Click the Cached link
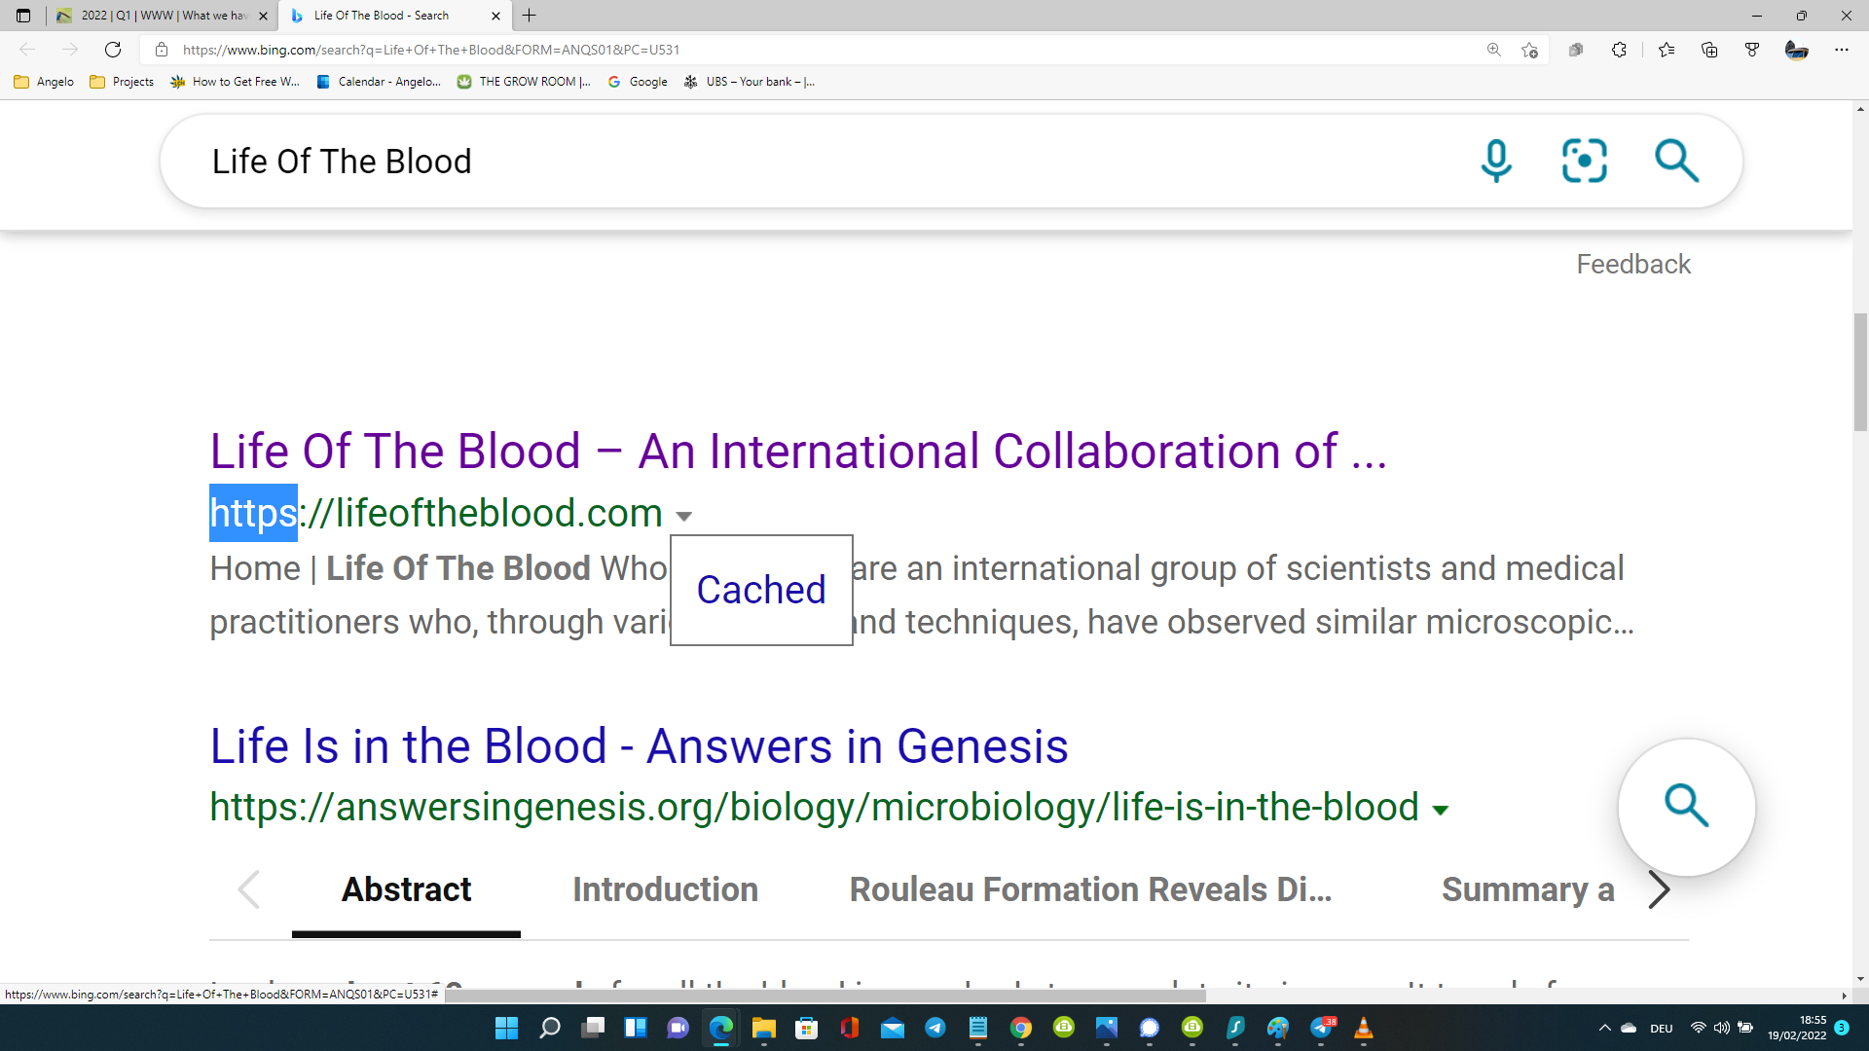Image resolution: width=1869 pixels, height=1051 pixels. click(761, 590)
